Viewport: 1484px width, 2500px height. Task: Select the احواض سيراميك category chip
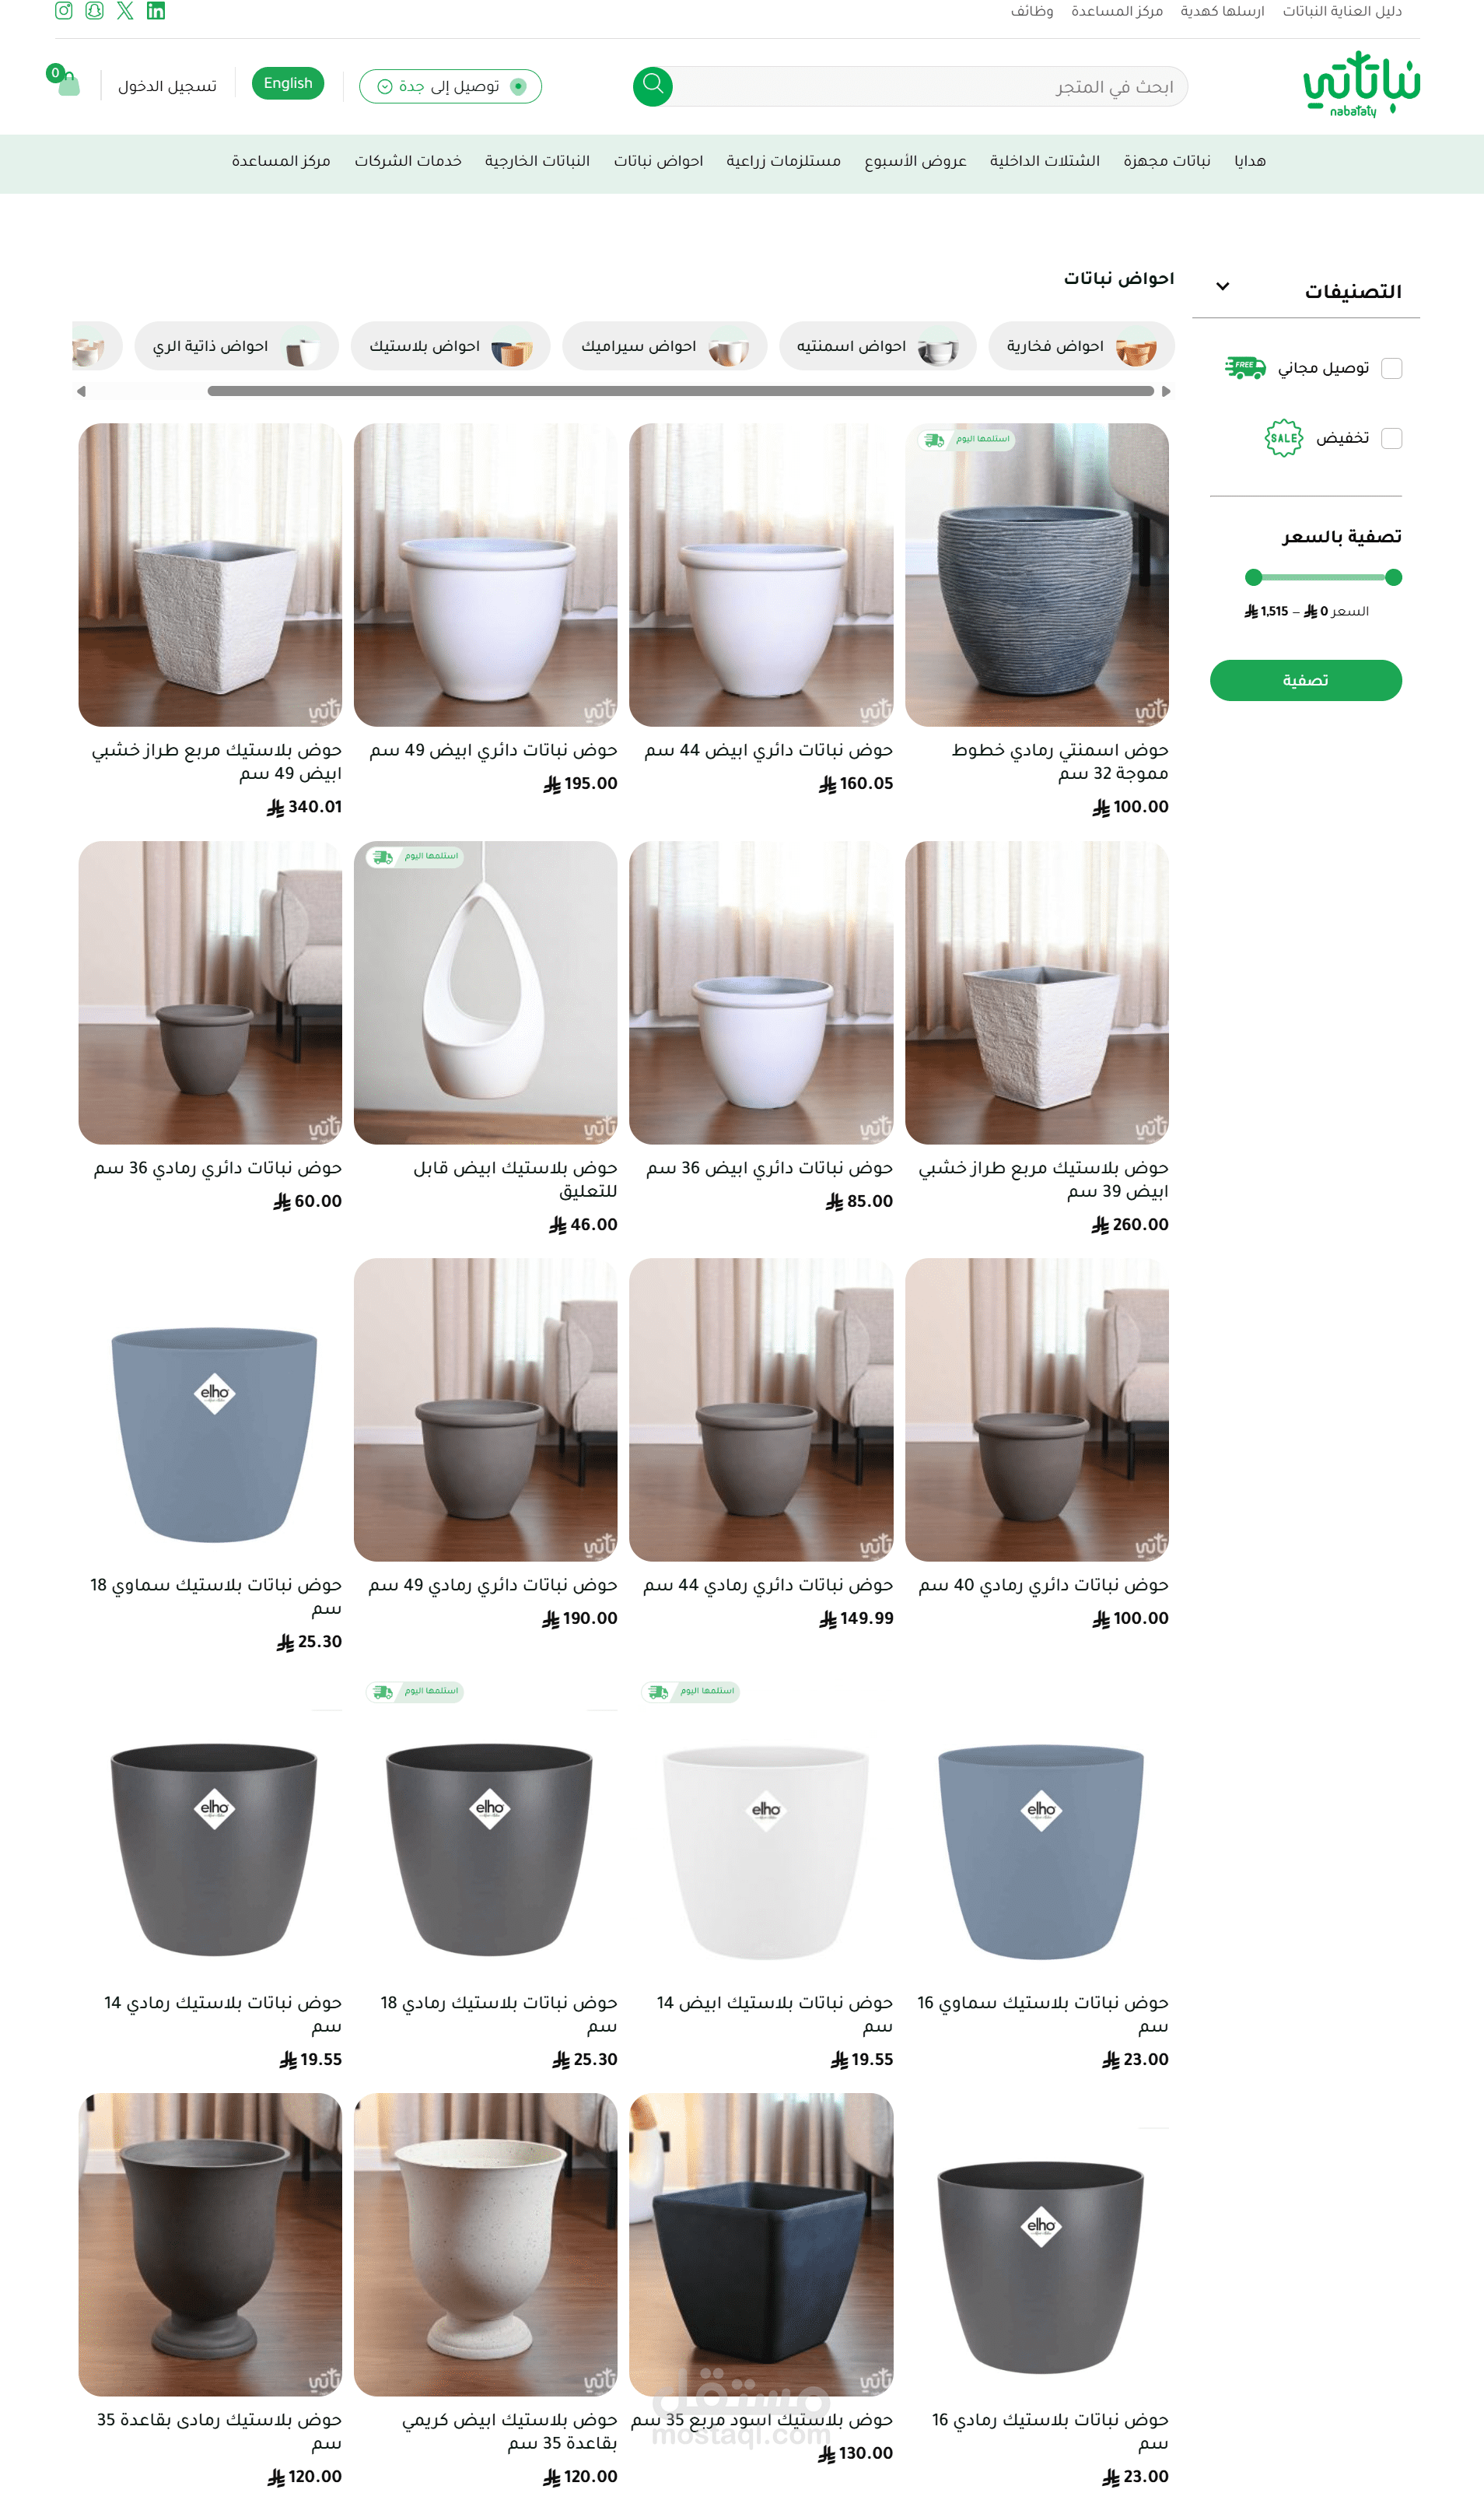click(664, 346)
